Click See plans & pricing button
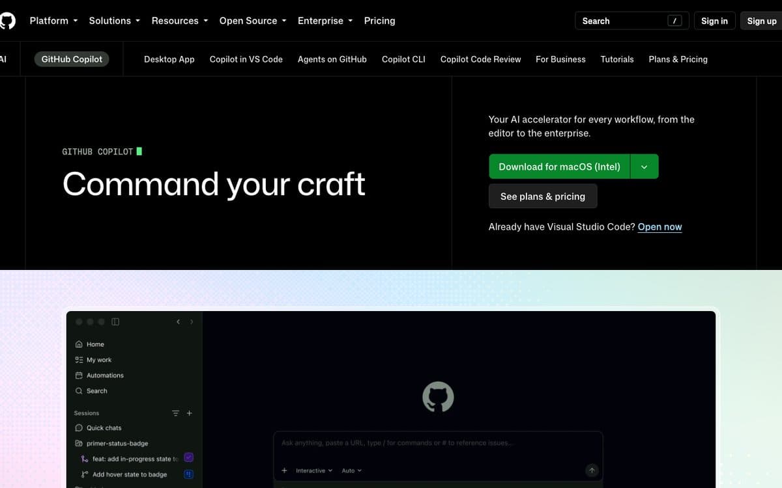 543,197
